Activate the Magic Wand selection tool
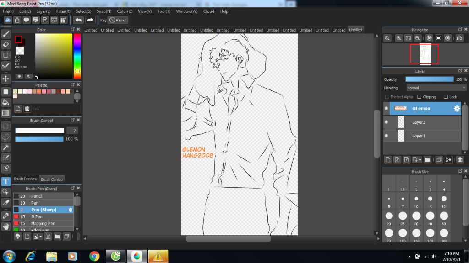Image resolution: width=469 pixels, height=263 pixels. 6,147
